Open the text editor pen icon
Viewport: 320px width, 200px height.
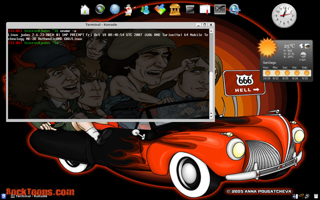tap(205, 9)
